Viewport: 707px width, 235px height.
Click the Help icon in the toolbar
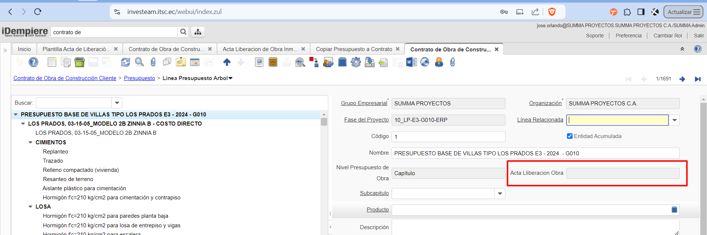(34, 62)
